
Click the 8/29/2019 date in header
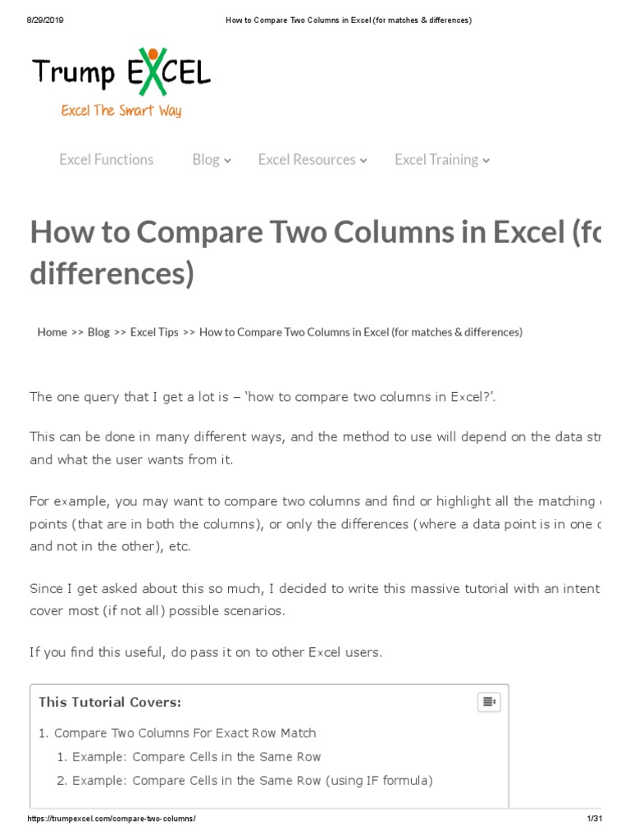pos(45,20)
